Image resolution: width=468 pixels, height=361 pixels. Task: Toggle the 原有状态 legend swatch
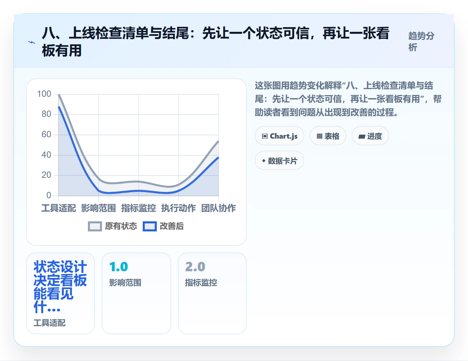[95, 226]
